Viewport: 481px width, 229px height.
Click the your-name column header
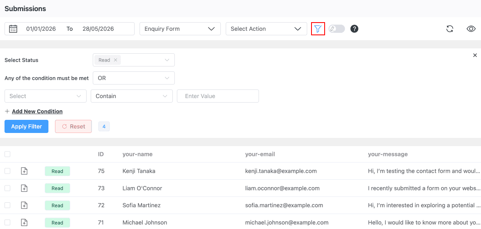pos(137,154)
